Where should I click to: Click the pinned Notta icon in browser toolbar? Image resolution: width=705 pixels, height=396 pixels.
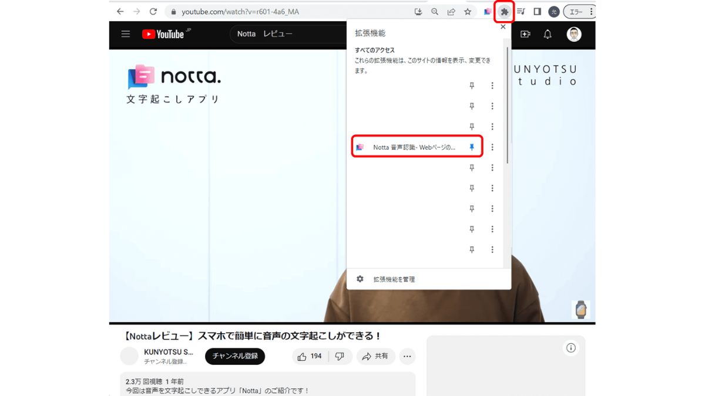point(488,12)
